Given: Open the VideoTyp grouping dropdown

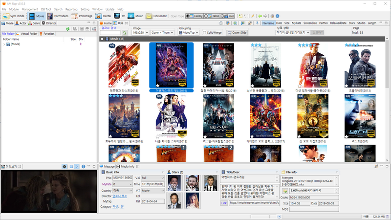Looking at the screenshot, I should click(189, 33).
